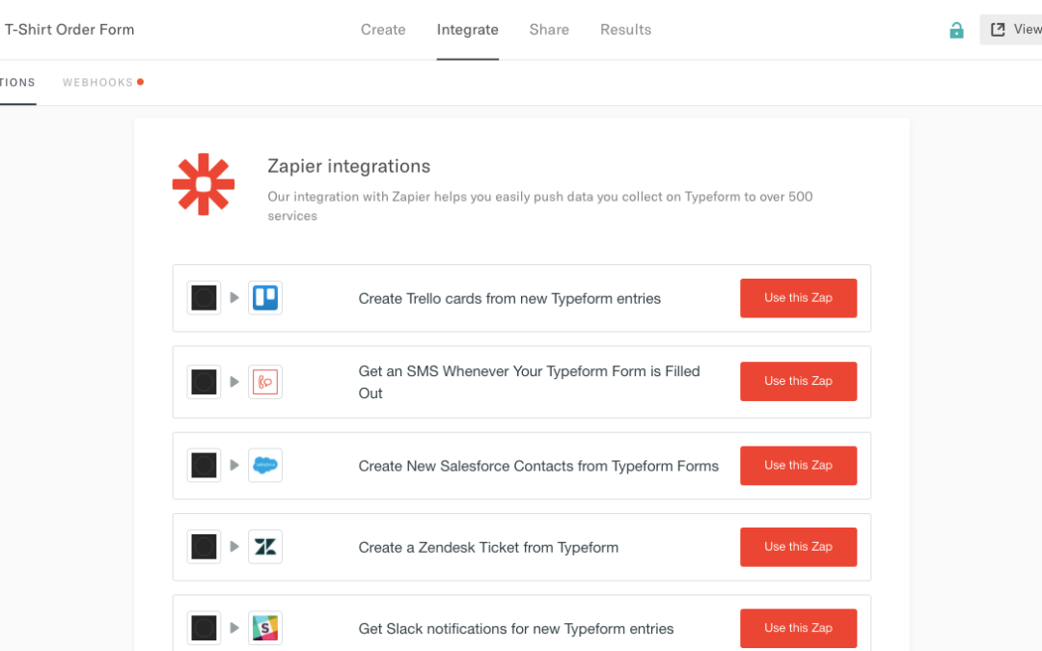This screenshot has width=1042, height=651.
Task: Use this Zap for Zendesk Ticket
Action: point(798,547)
